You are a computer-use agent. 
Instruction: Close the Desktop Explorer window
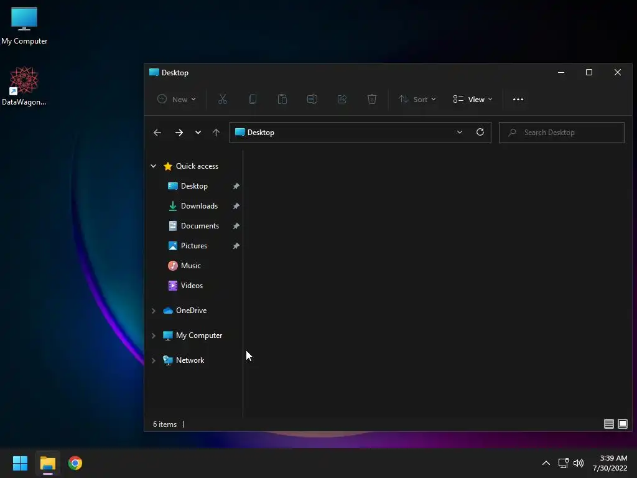click(618, 72)
